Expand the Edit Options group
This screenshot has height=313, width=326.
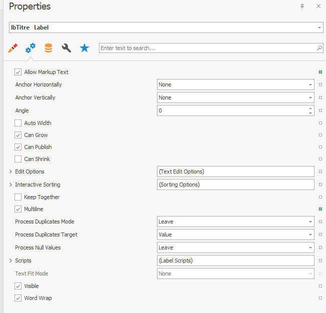10,171
